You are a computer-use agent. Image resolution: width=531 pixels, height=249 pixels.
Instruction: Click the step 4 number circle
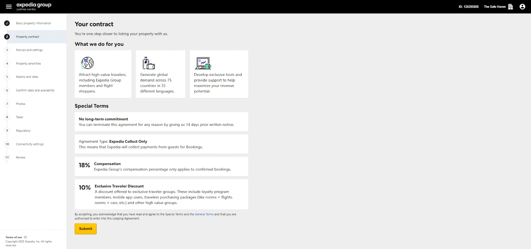(x=7, y=64)
